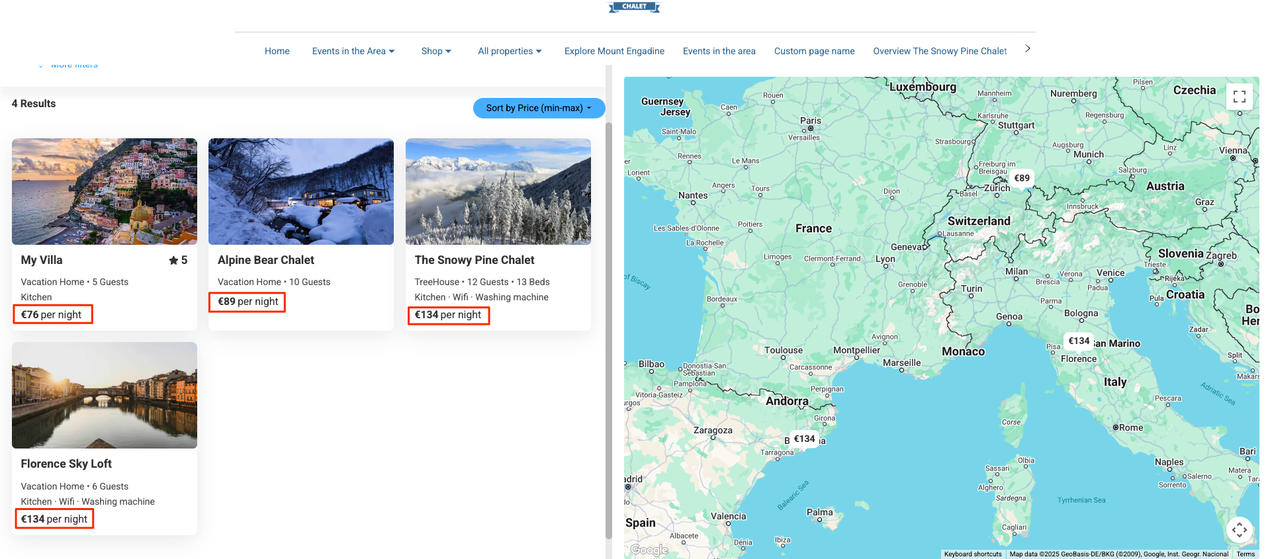Image resolution: width=1270 pixels, height=559 pixels.
Task: Click the Google logo on map
Action: pyautogui.click(x=649, y=550)
